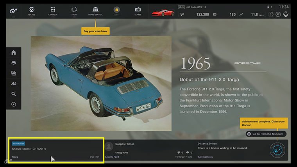Select the red 458 Italia GT3 car thumbnail
297x167 pixels.
tap(163, 12)
